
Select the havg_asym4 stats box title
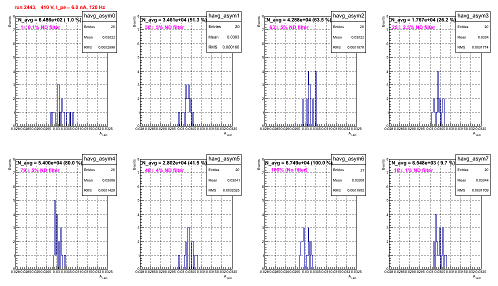99,159
